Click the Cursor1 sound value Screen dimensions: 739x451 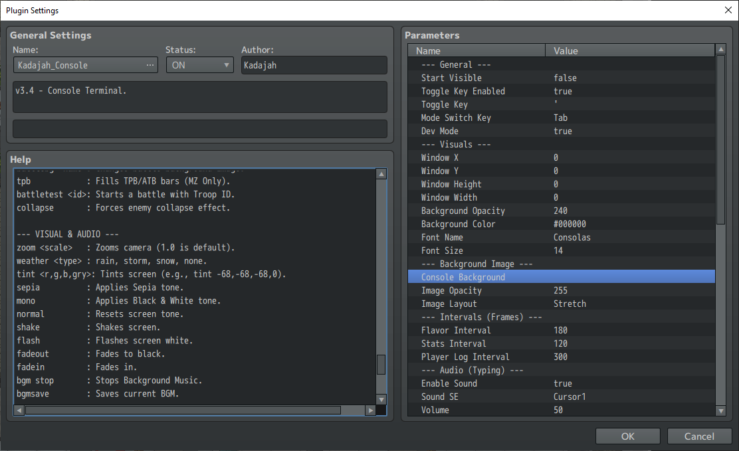tap(570, 397)
